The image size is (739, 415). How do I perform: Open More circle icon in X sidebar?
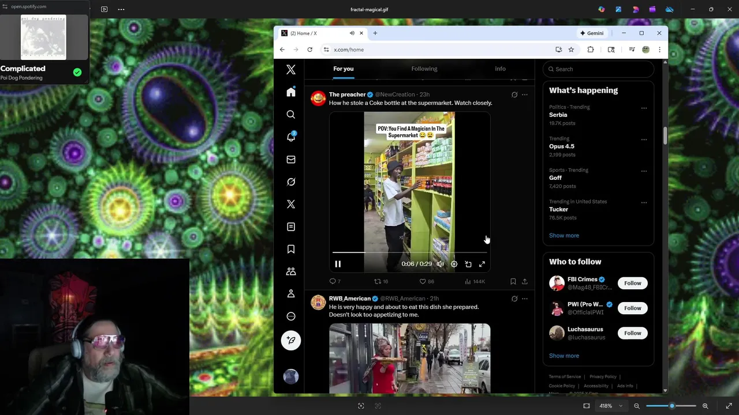tap(291, 316)
